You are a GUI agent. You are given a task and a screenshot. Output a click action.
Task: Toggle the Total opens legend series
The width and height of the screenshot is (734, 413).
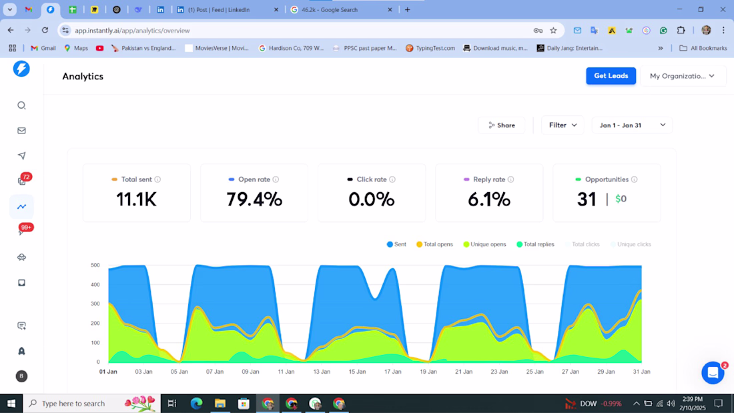pos(434,244)
